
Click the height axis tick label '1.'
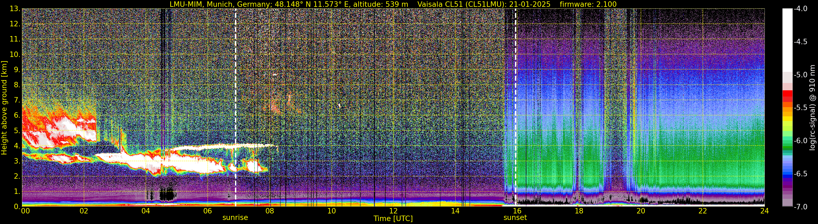[17, 192]
